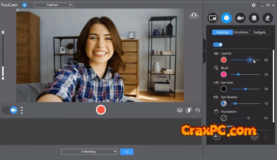Click the undo reset arrow icon

pos(197,110)
